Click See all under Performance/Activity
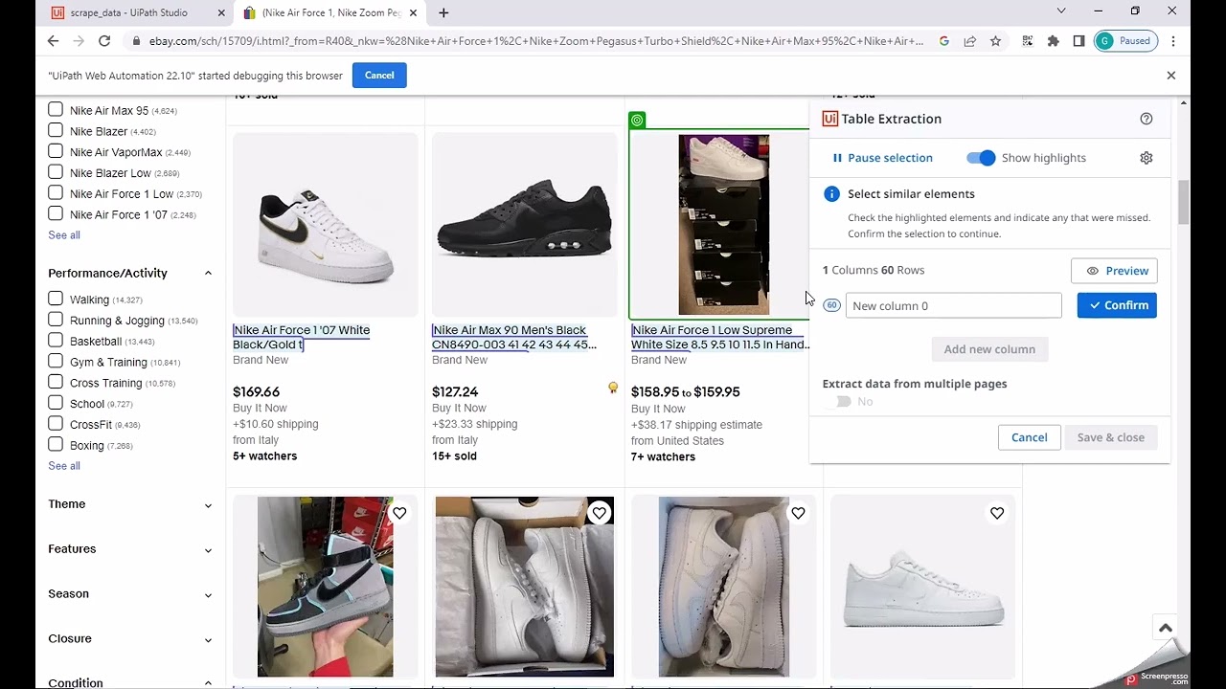 click(x=64, y=466)
